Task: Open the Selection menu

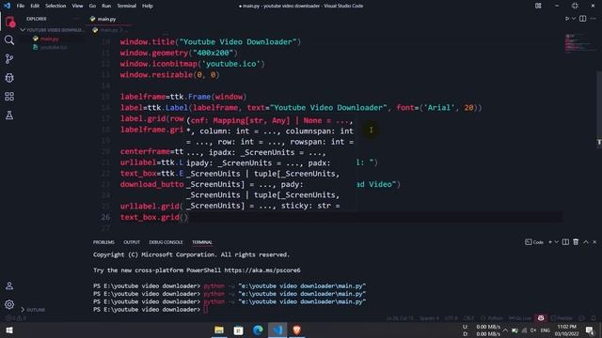Action: [55, 6]
